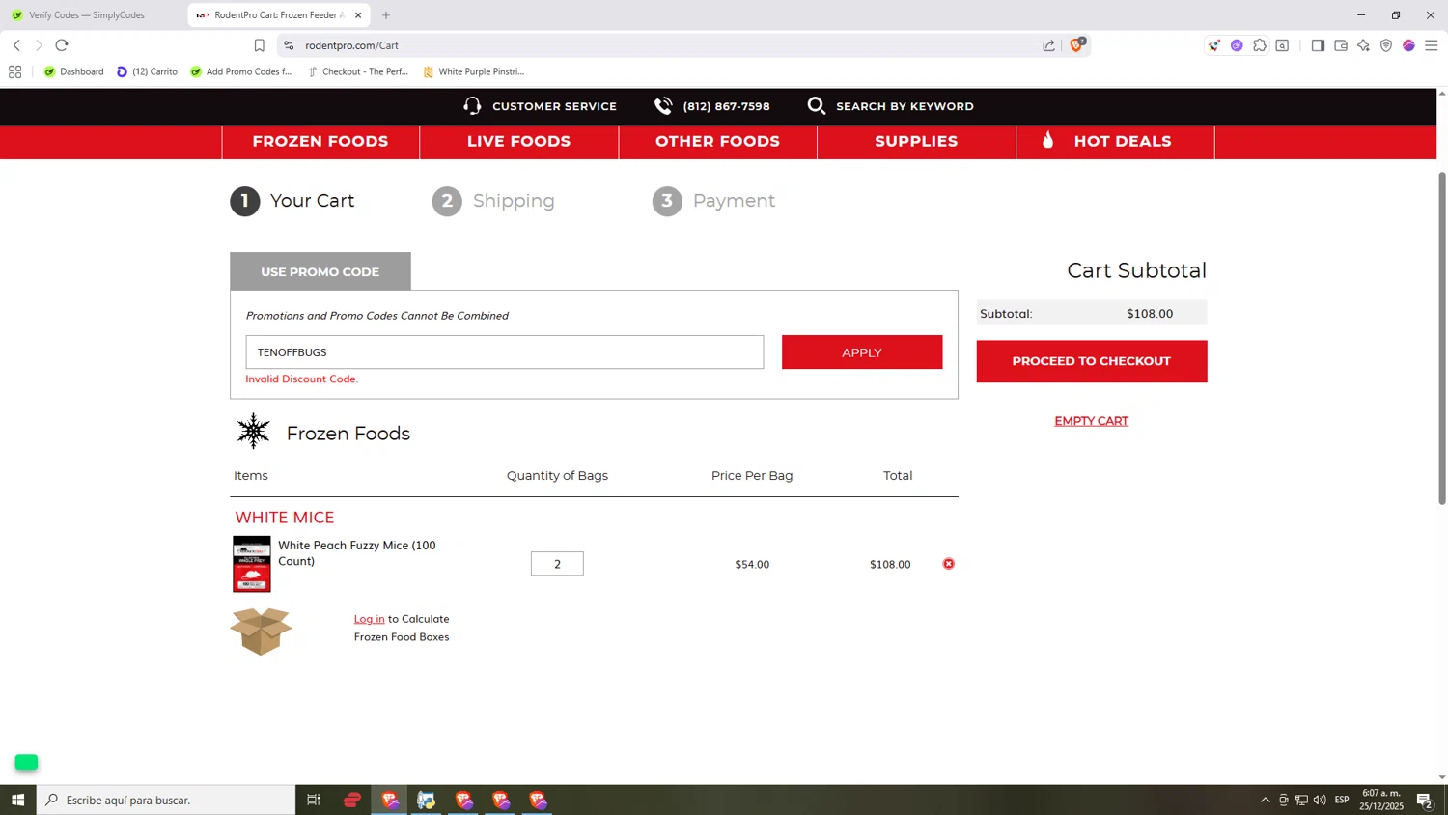Open White Purple Pinstri... bookmark

[x=474, y=71]
